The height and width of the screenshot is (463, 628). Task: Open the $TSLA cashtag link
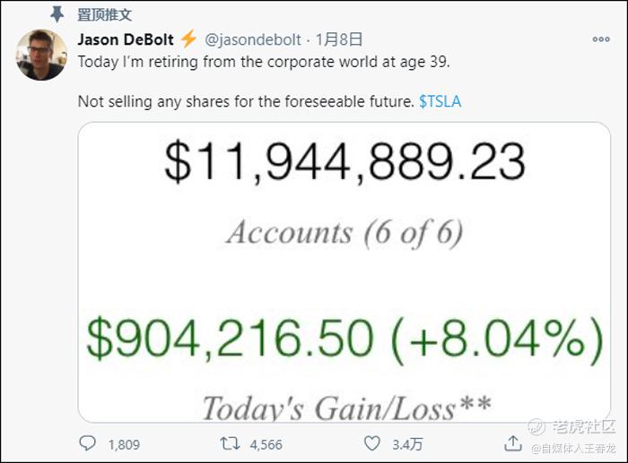click(x=440, y=101)
